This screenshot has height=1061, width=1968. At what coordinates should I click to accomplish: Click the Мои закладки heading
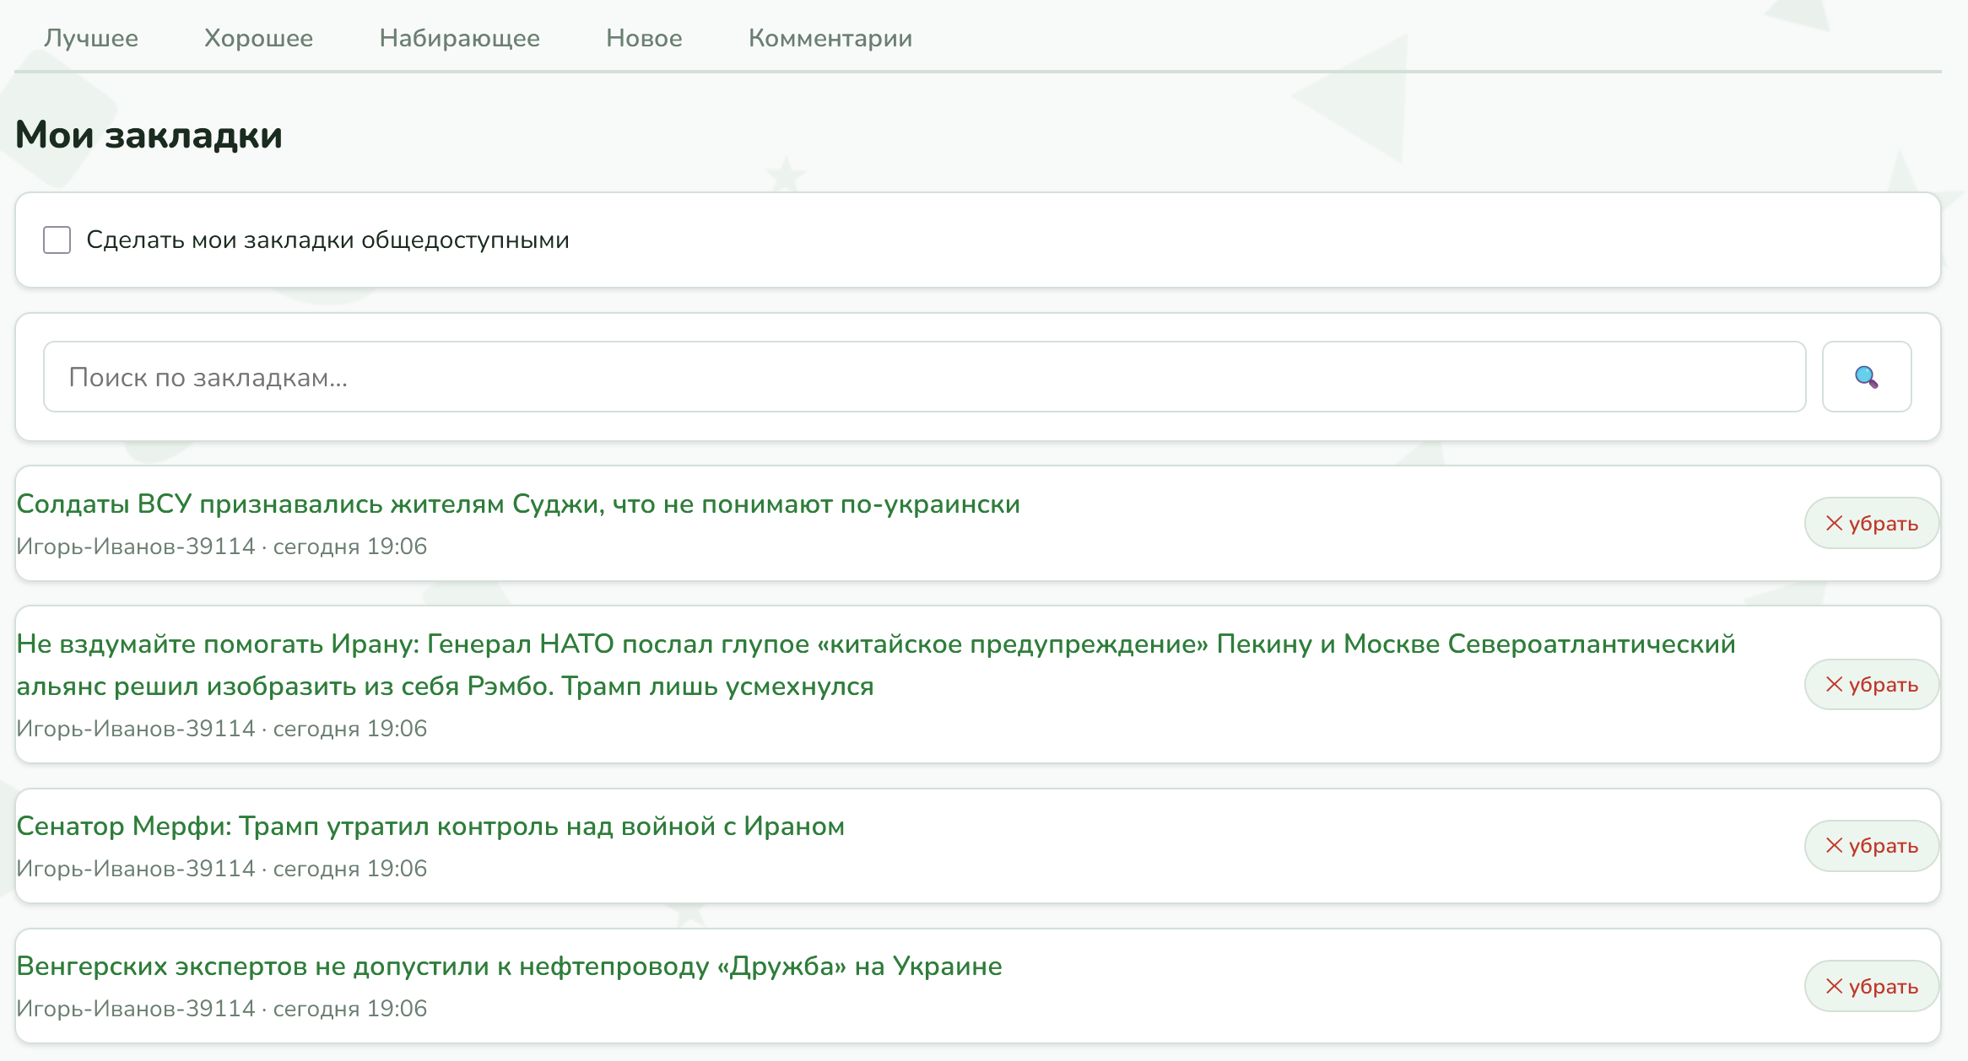tap(149, 136)
